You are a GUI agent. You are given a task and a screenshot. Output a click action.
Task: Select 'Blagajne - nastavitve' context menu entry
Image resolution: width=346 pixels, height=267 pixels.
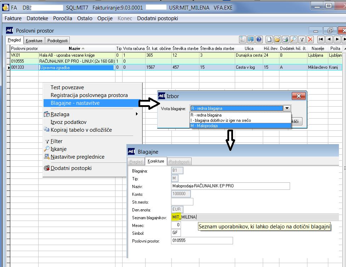[x=75, y=103]
